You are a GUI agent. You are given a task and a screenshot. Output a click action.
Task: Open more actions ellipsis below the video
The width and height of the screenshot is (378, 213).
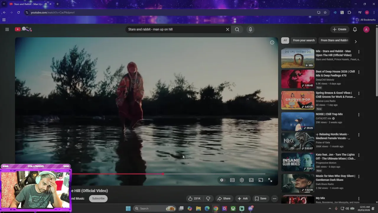274,199
